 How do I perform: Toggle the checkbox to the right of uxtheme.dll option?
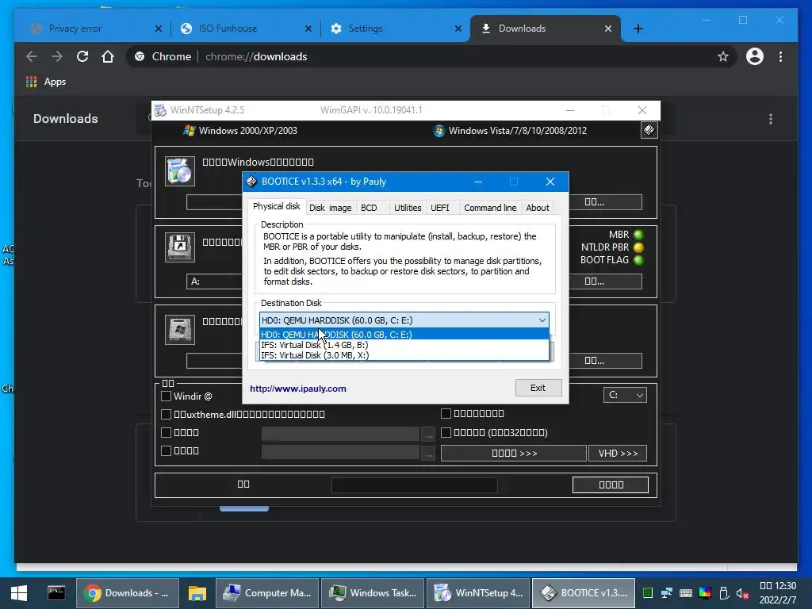(x=446, y=413)
